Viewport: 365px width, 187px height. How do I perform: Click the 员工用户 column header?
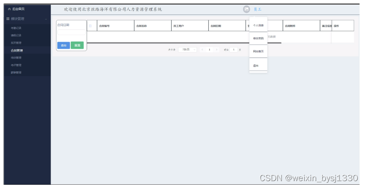[x=190, y=26]
